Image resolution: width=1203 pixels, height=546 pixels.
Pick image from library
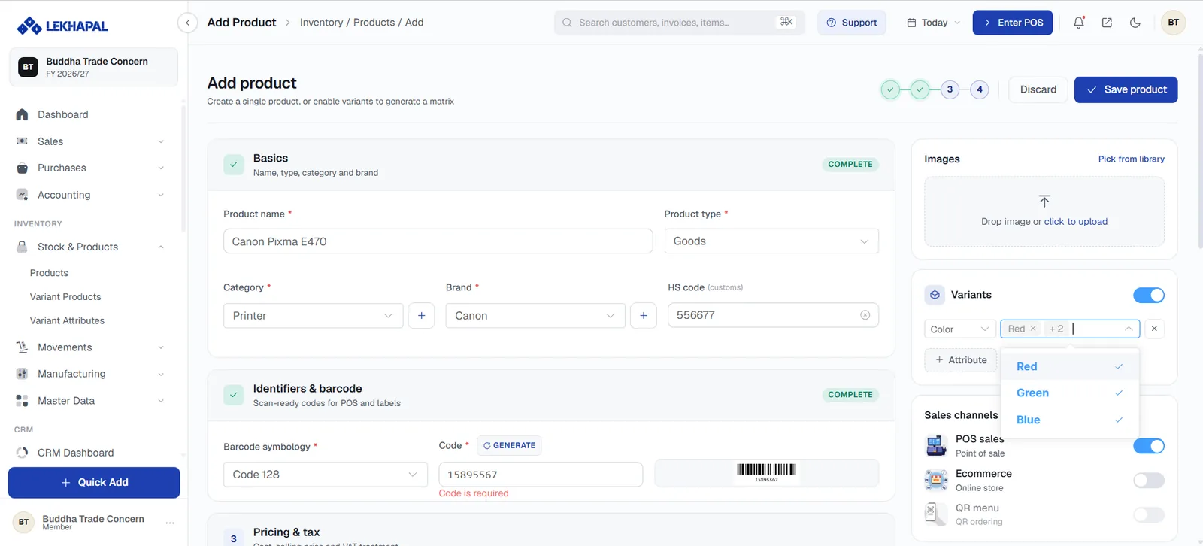(x=1131, y=159)
